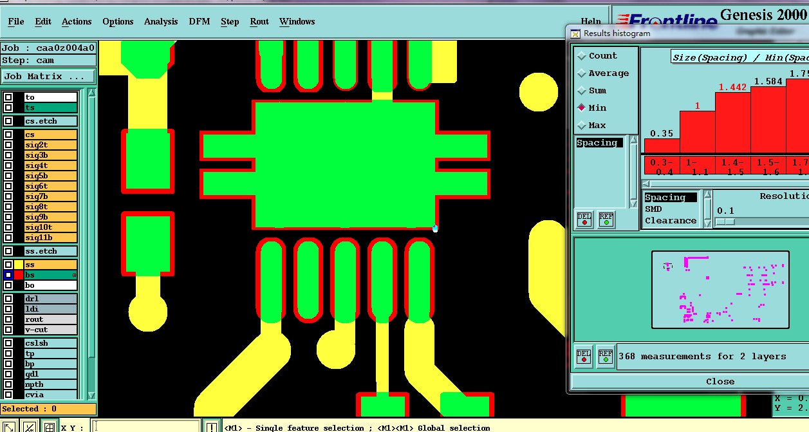This screenshot has width=809, height=432.
Task: Toggle display checkbox for layer bs
Action: click(x=8, y=276)
